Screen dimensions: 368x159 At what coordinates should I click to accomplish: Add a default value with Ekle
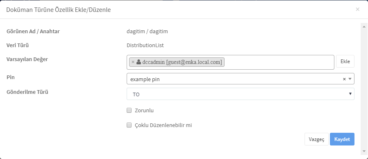pyautogui.click(x=345, y=61)
